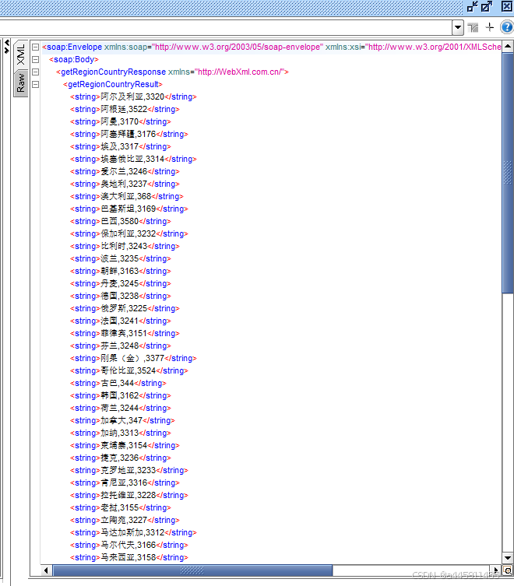Image resolution: width=514 pixels, height=586 pixels.
Task: Select the row containing 3238
Action: [x=121, y=296]
